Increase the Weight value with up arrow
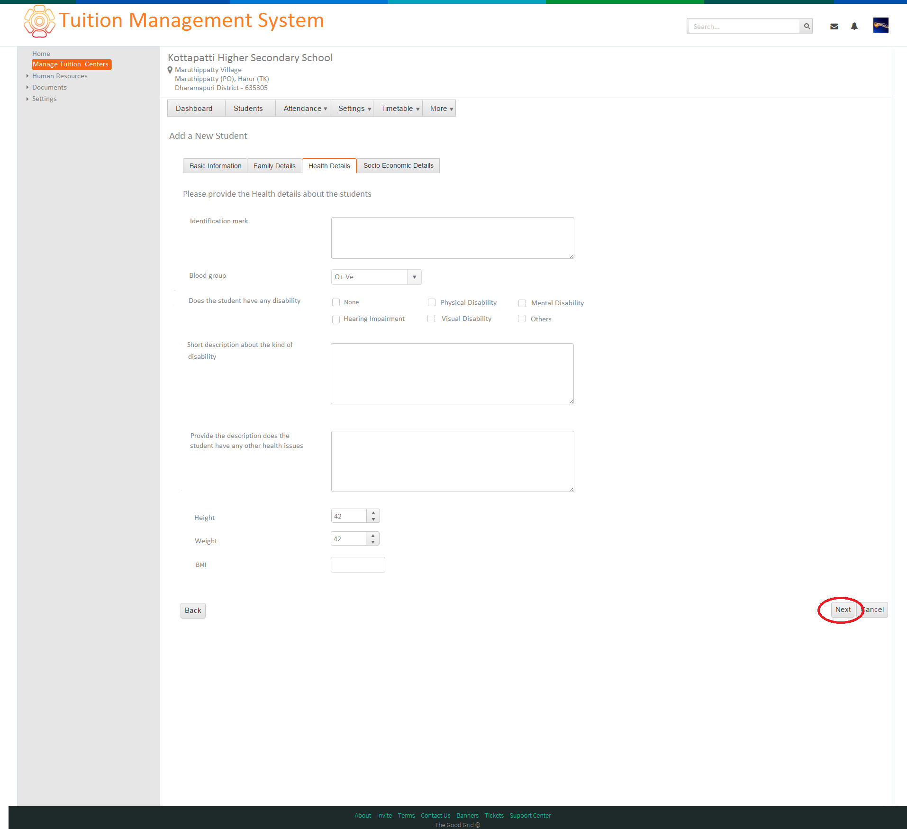The image size is (907, 829). tap(373, 536)
